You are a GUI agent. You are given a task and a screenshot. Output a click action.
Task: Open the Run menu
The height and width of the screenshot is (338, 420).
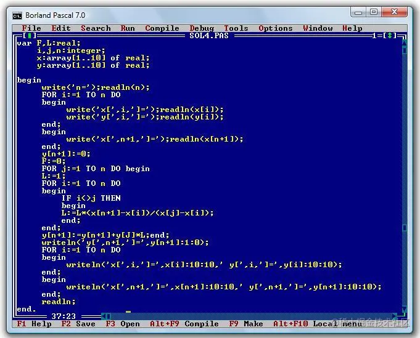pos(128,28)
